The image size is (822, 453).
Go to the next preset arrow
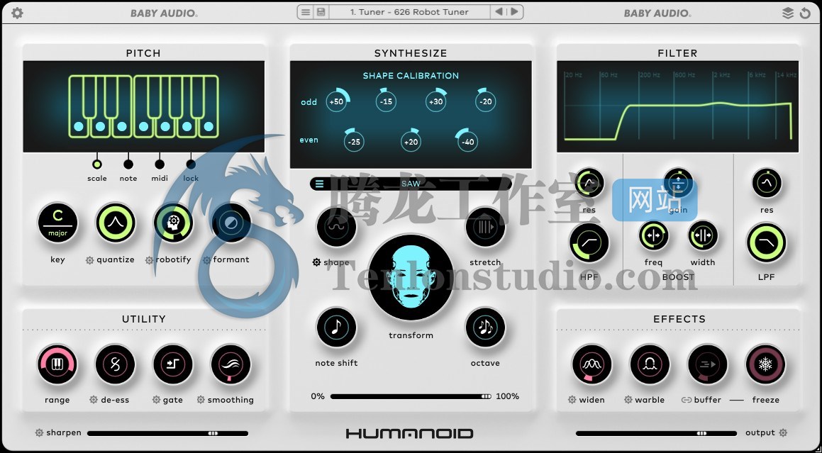click(x=514, y=11)
